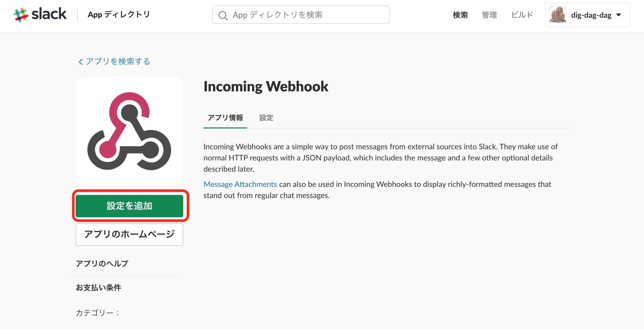The height and width of the screenshot is (329, 644).
Task: Click the カテゴリー： label
Action: 98,313
